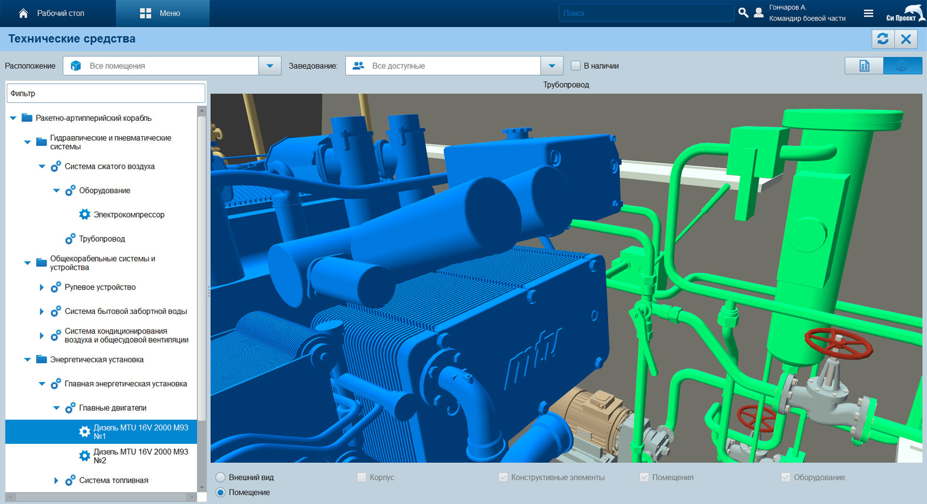This screenshot has height=504, width=927.
Task: Click the Си Проект dolphin logo
Action: [x=906, y=13]
